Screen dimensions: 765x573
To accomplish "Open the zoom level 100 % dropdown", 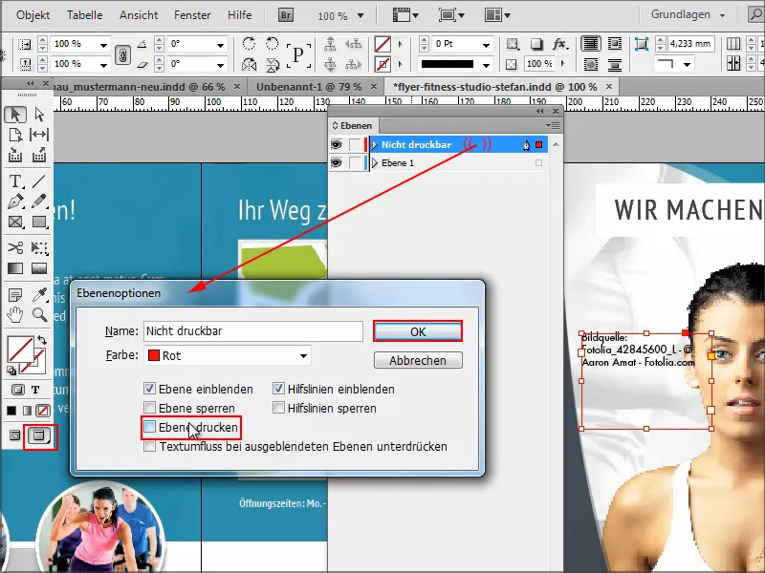I will (x=361, y=15).
